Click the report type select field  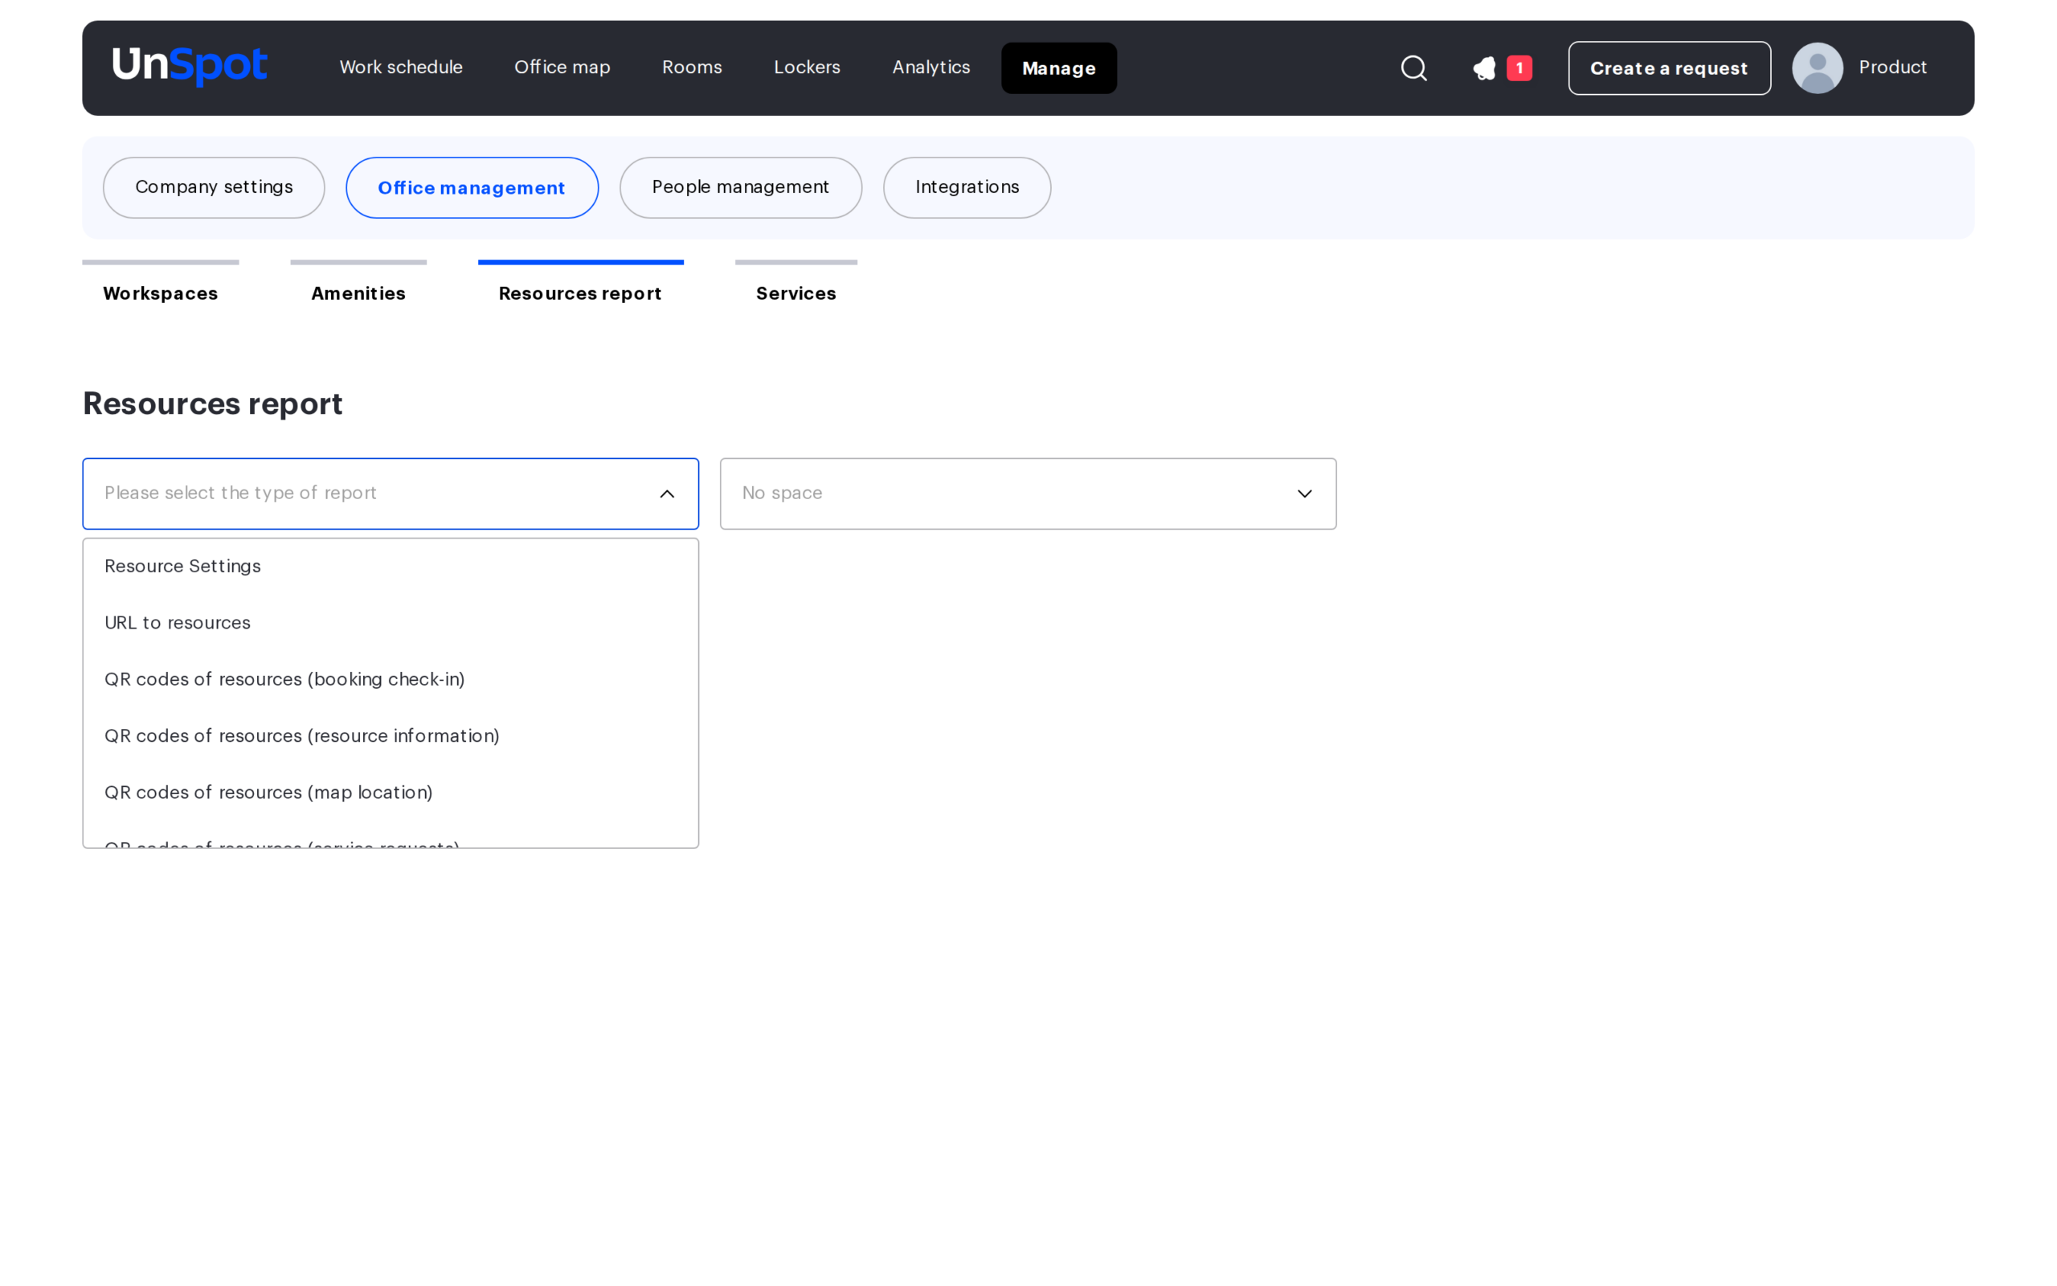(391, 494)
